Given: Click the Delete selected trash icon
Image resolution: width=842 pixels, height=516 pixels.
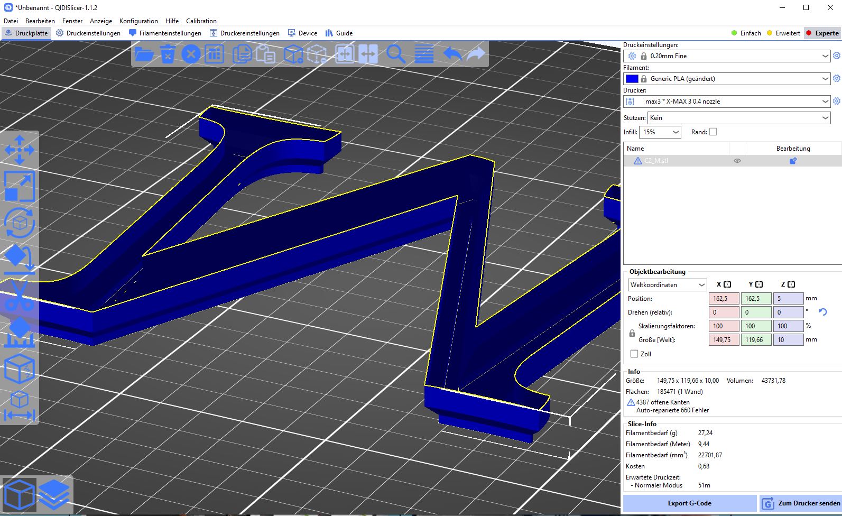Looking at the screenshot, I should click(x=168, y=54).
